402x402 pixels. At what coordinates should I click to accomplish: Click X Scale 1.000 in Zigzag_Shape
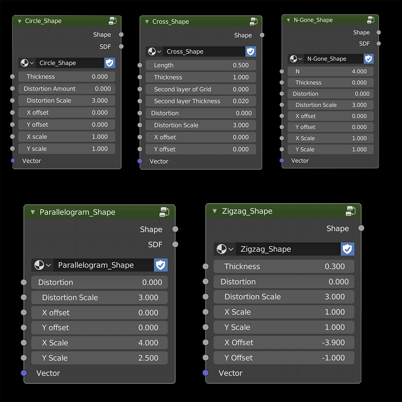tap(284, 312)
